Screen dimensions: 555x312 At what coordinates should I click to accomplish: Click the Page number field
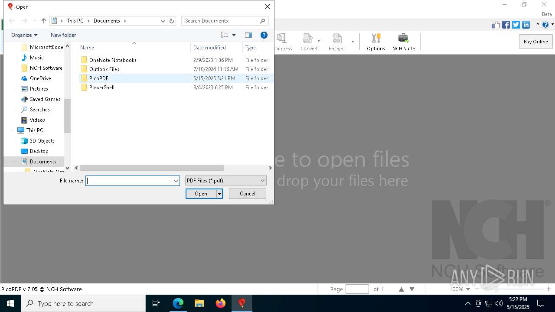click(357, 289)
